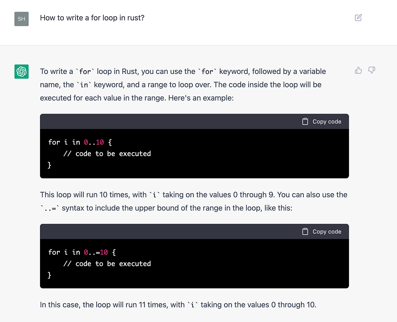This screenshot has height=322, width=397.
Task: Select the SH user avatar
Action: coord(21,19)
